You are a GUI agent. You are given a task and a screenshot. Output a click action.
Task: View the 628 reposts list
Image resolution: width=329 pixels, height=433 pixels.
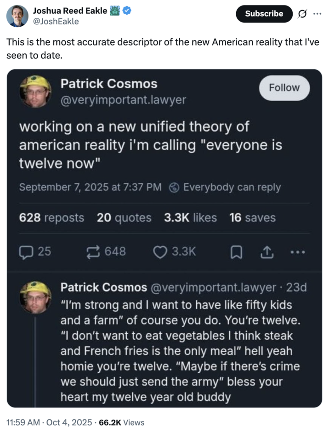[x=51, y=217]
